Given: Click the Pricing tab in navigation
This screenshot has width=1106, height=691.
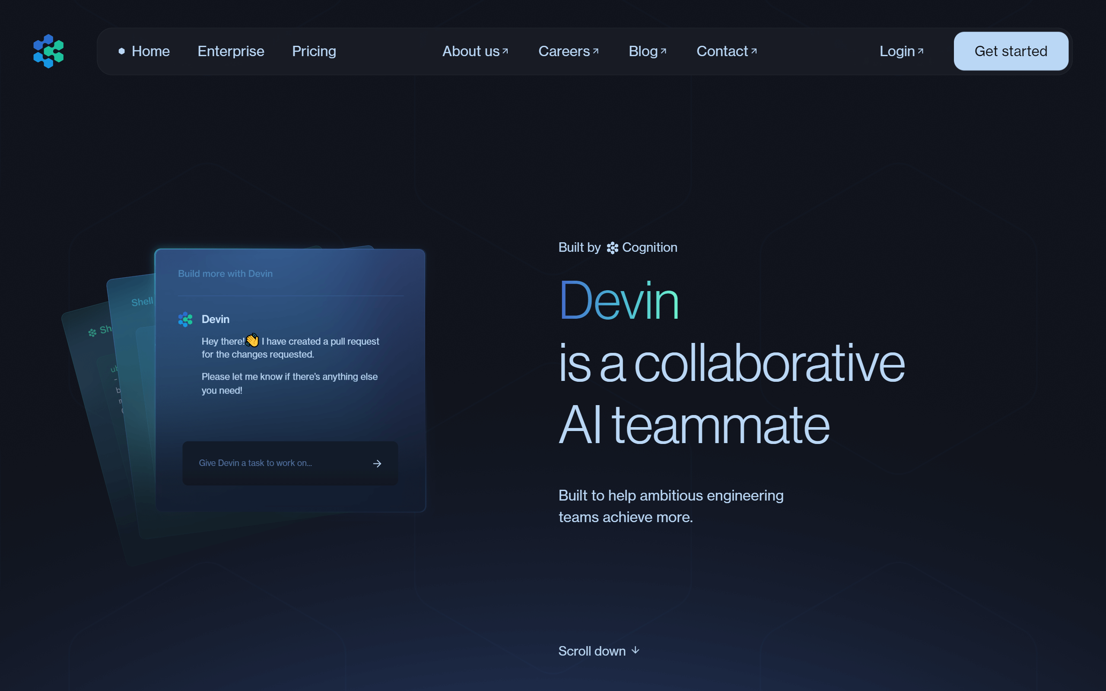Looking at the screenshot, I should [x=315, y=51].
